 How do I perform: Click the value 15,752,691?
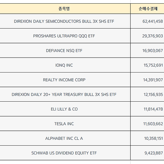tap(153, 65)
